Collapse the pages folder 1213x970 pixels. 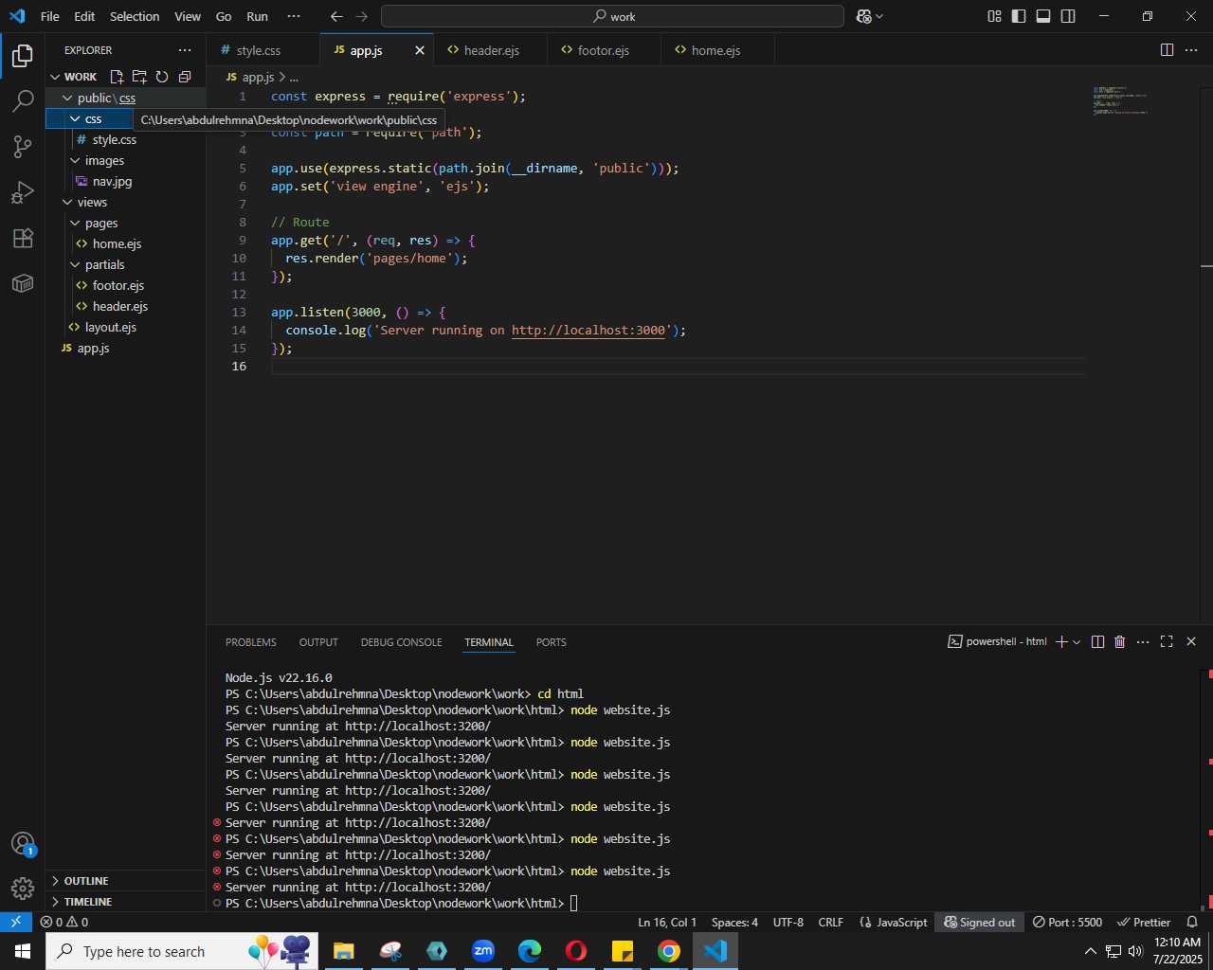pos(125,223)
